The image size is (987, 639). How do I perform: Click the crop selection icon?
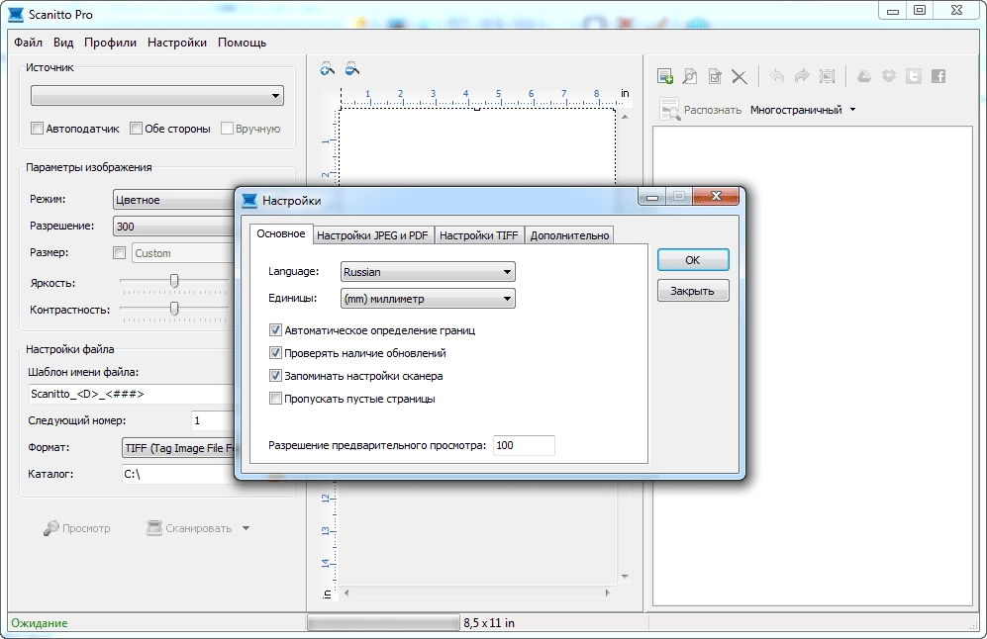click(827, 77)
